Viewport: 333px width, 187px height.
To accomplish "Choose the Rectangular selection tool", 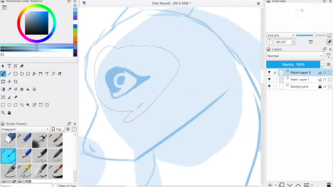I will 3,105.
